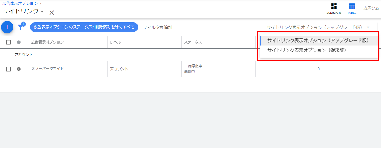Screen dimensions: 381x148
Task: Expand the サイトリンク title dropdown
Action: 42,12
